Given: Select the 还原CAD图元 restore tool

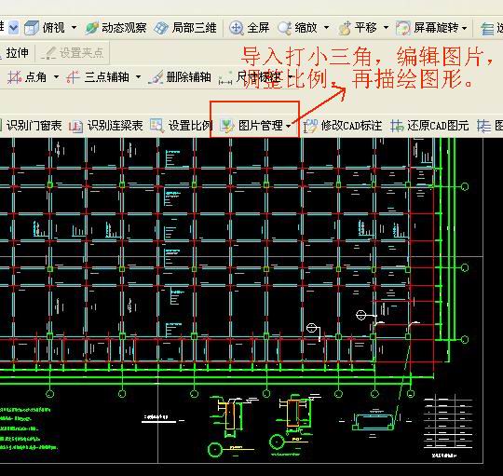Looking at the screenshot, I should point(429,126).
